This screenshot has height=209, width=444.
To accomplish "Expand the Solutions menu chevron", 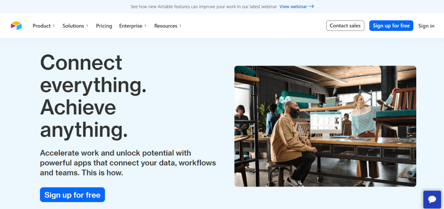I will pos(87,26).
